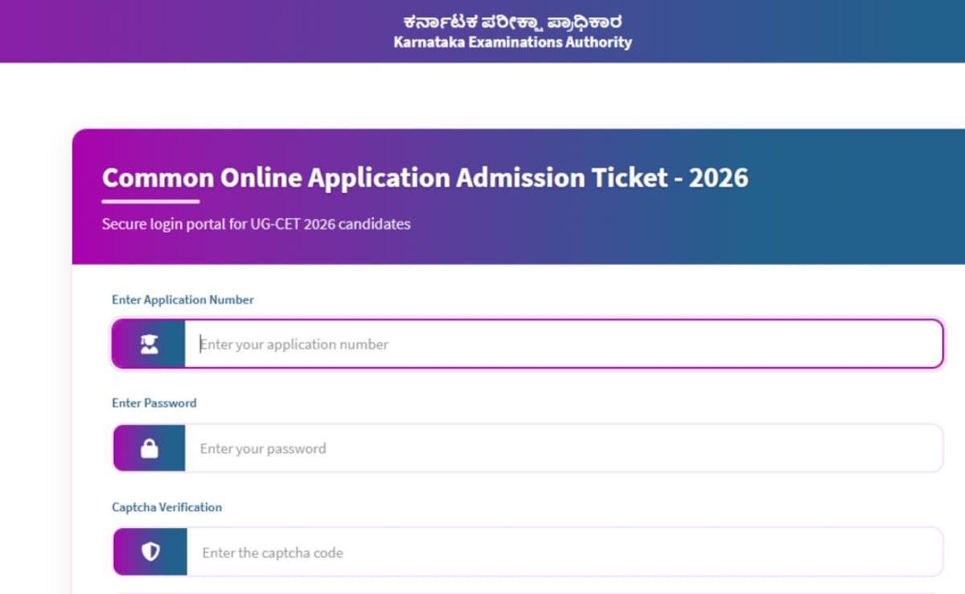Click inside the Enter your password box
This screenshot has width=965, height=594.
[x=482, y=448]
